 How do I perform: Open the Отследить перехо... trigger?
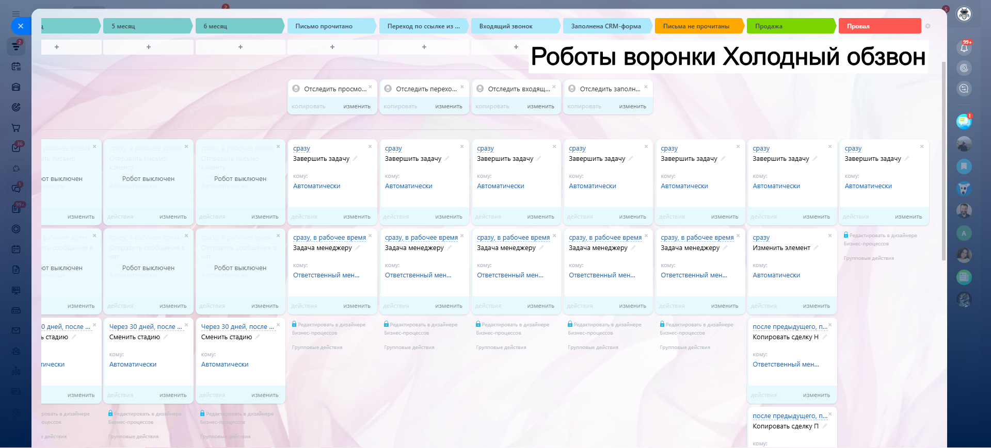click(x=426, y=89)
